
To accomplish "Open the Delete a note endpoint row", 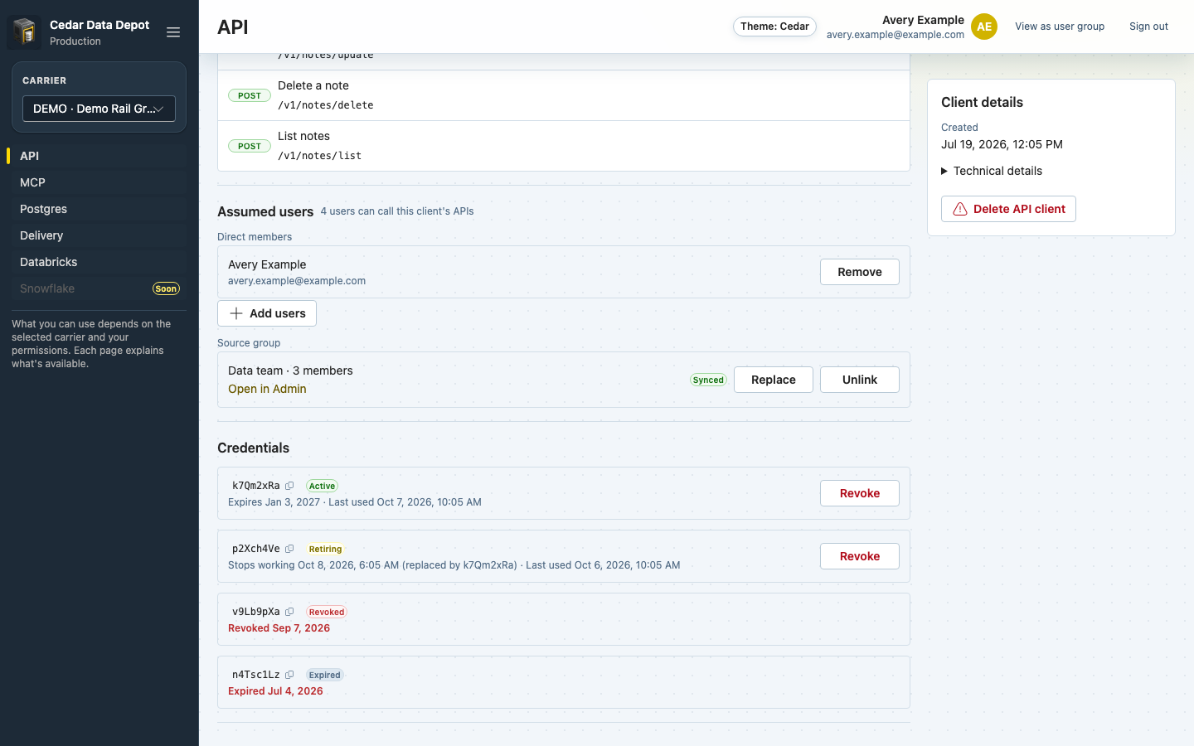I will tap(564, 95).
